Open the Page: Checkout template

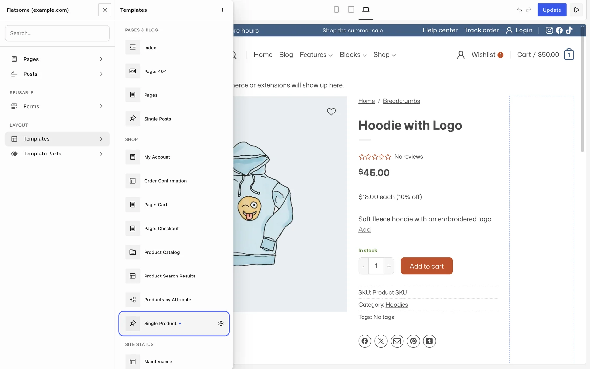pos(174,228)
